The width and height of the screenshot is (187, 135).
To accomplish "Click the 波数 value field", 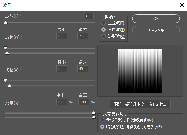I will [x=89, y=16].
